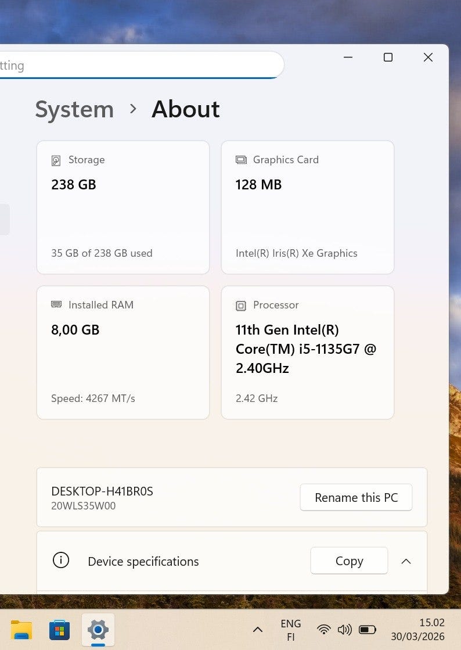Click the battery status tray icon
The height and width of the screenshot is (650, 461).
click(368, 630)
